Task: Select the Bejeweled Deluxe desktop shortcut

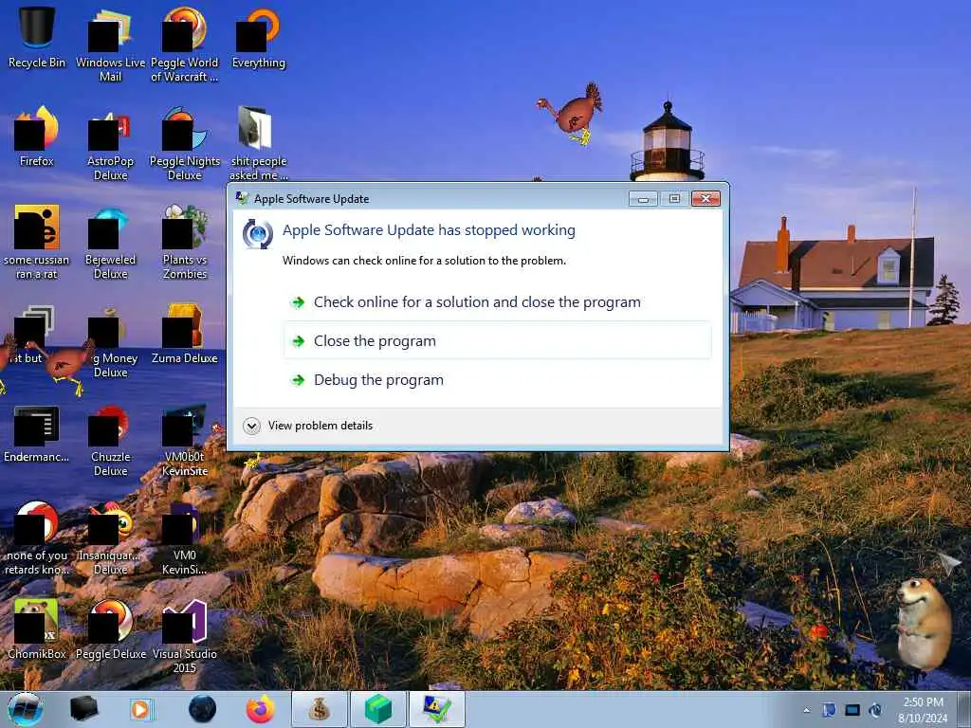Action: tap(110, 242)
